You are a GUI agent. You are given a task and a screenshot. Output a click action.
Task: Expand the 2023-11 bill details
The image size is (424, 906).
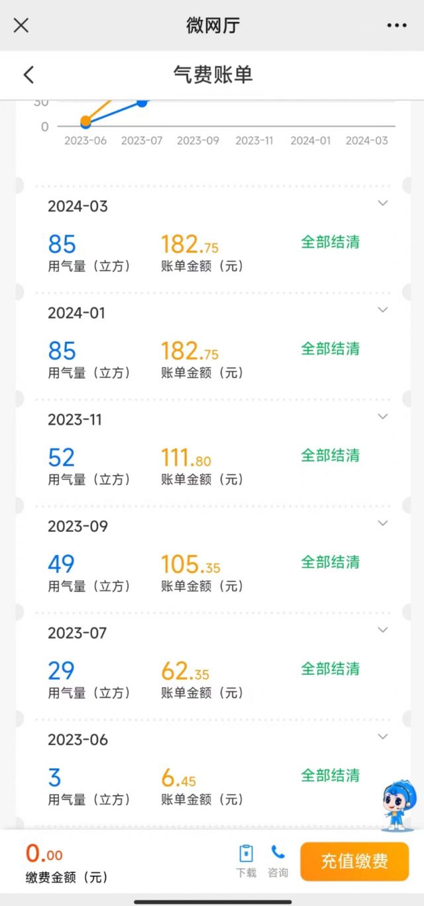click(382, 417)
